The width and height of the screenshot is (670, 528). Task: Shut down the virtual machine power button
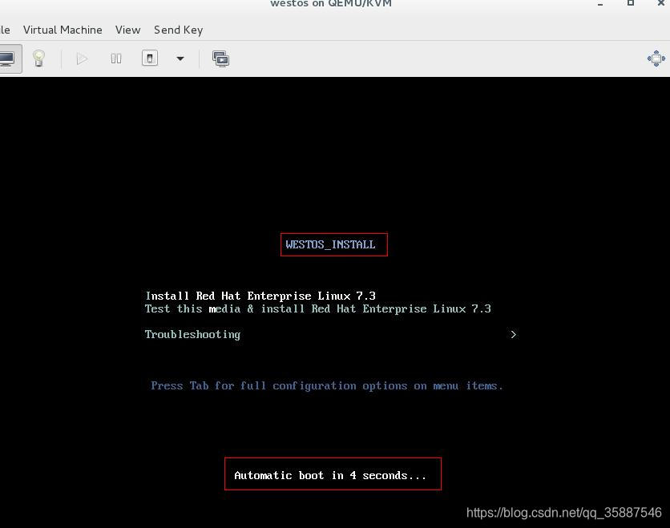click(150, 58)
